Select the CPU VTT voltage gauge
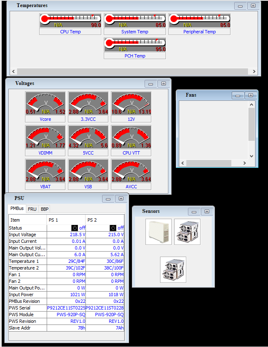Screen dimensions: 268x347 131,137
